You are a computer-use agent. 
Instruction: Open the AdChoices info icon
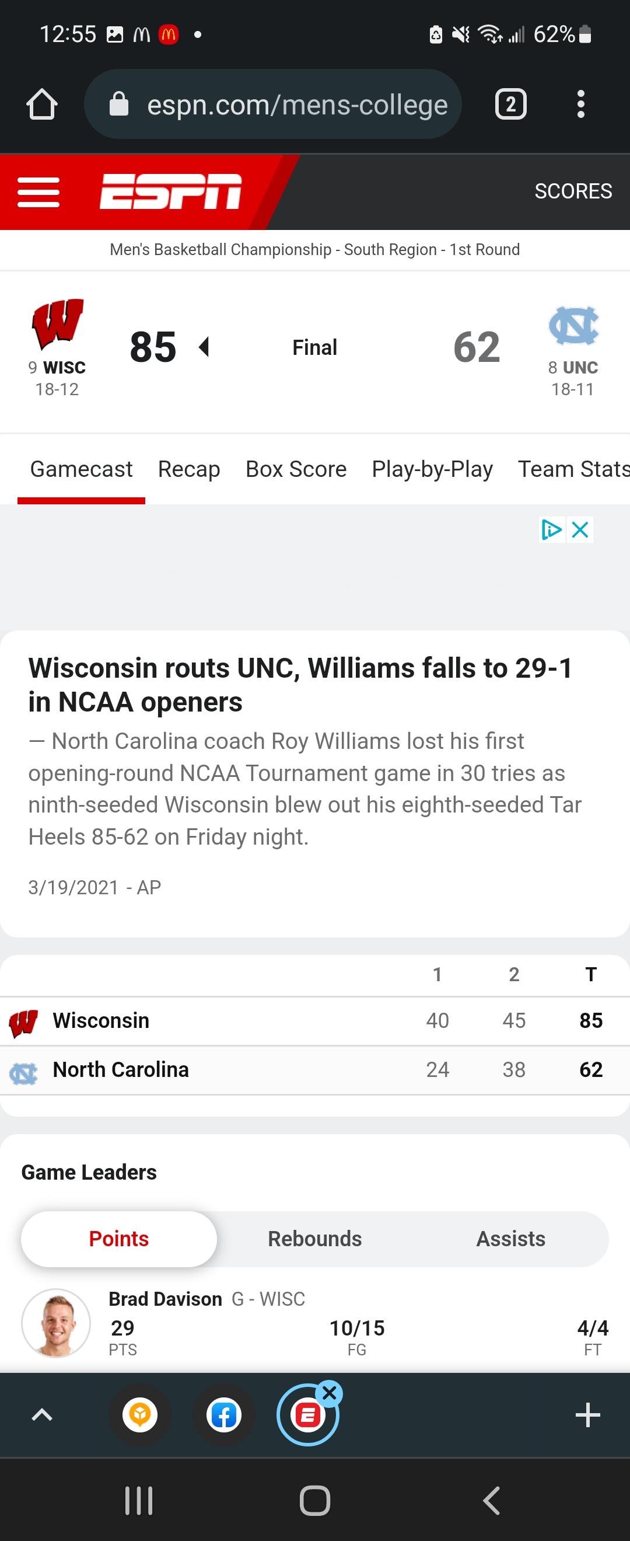552,529
